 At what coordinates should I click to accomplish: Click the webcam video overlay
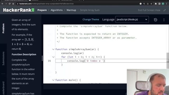point(148,82)
